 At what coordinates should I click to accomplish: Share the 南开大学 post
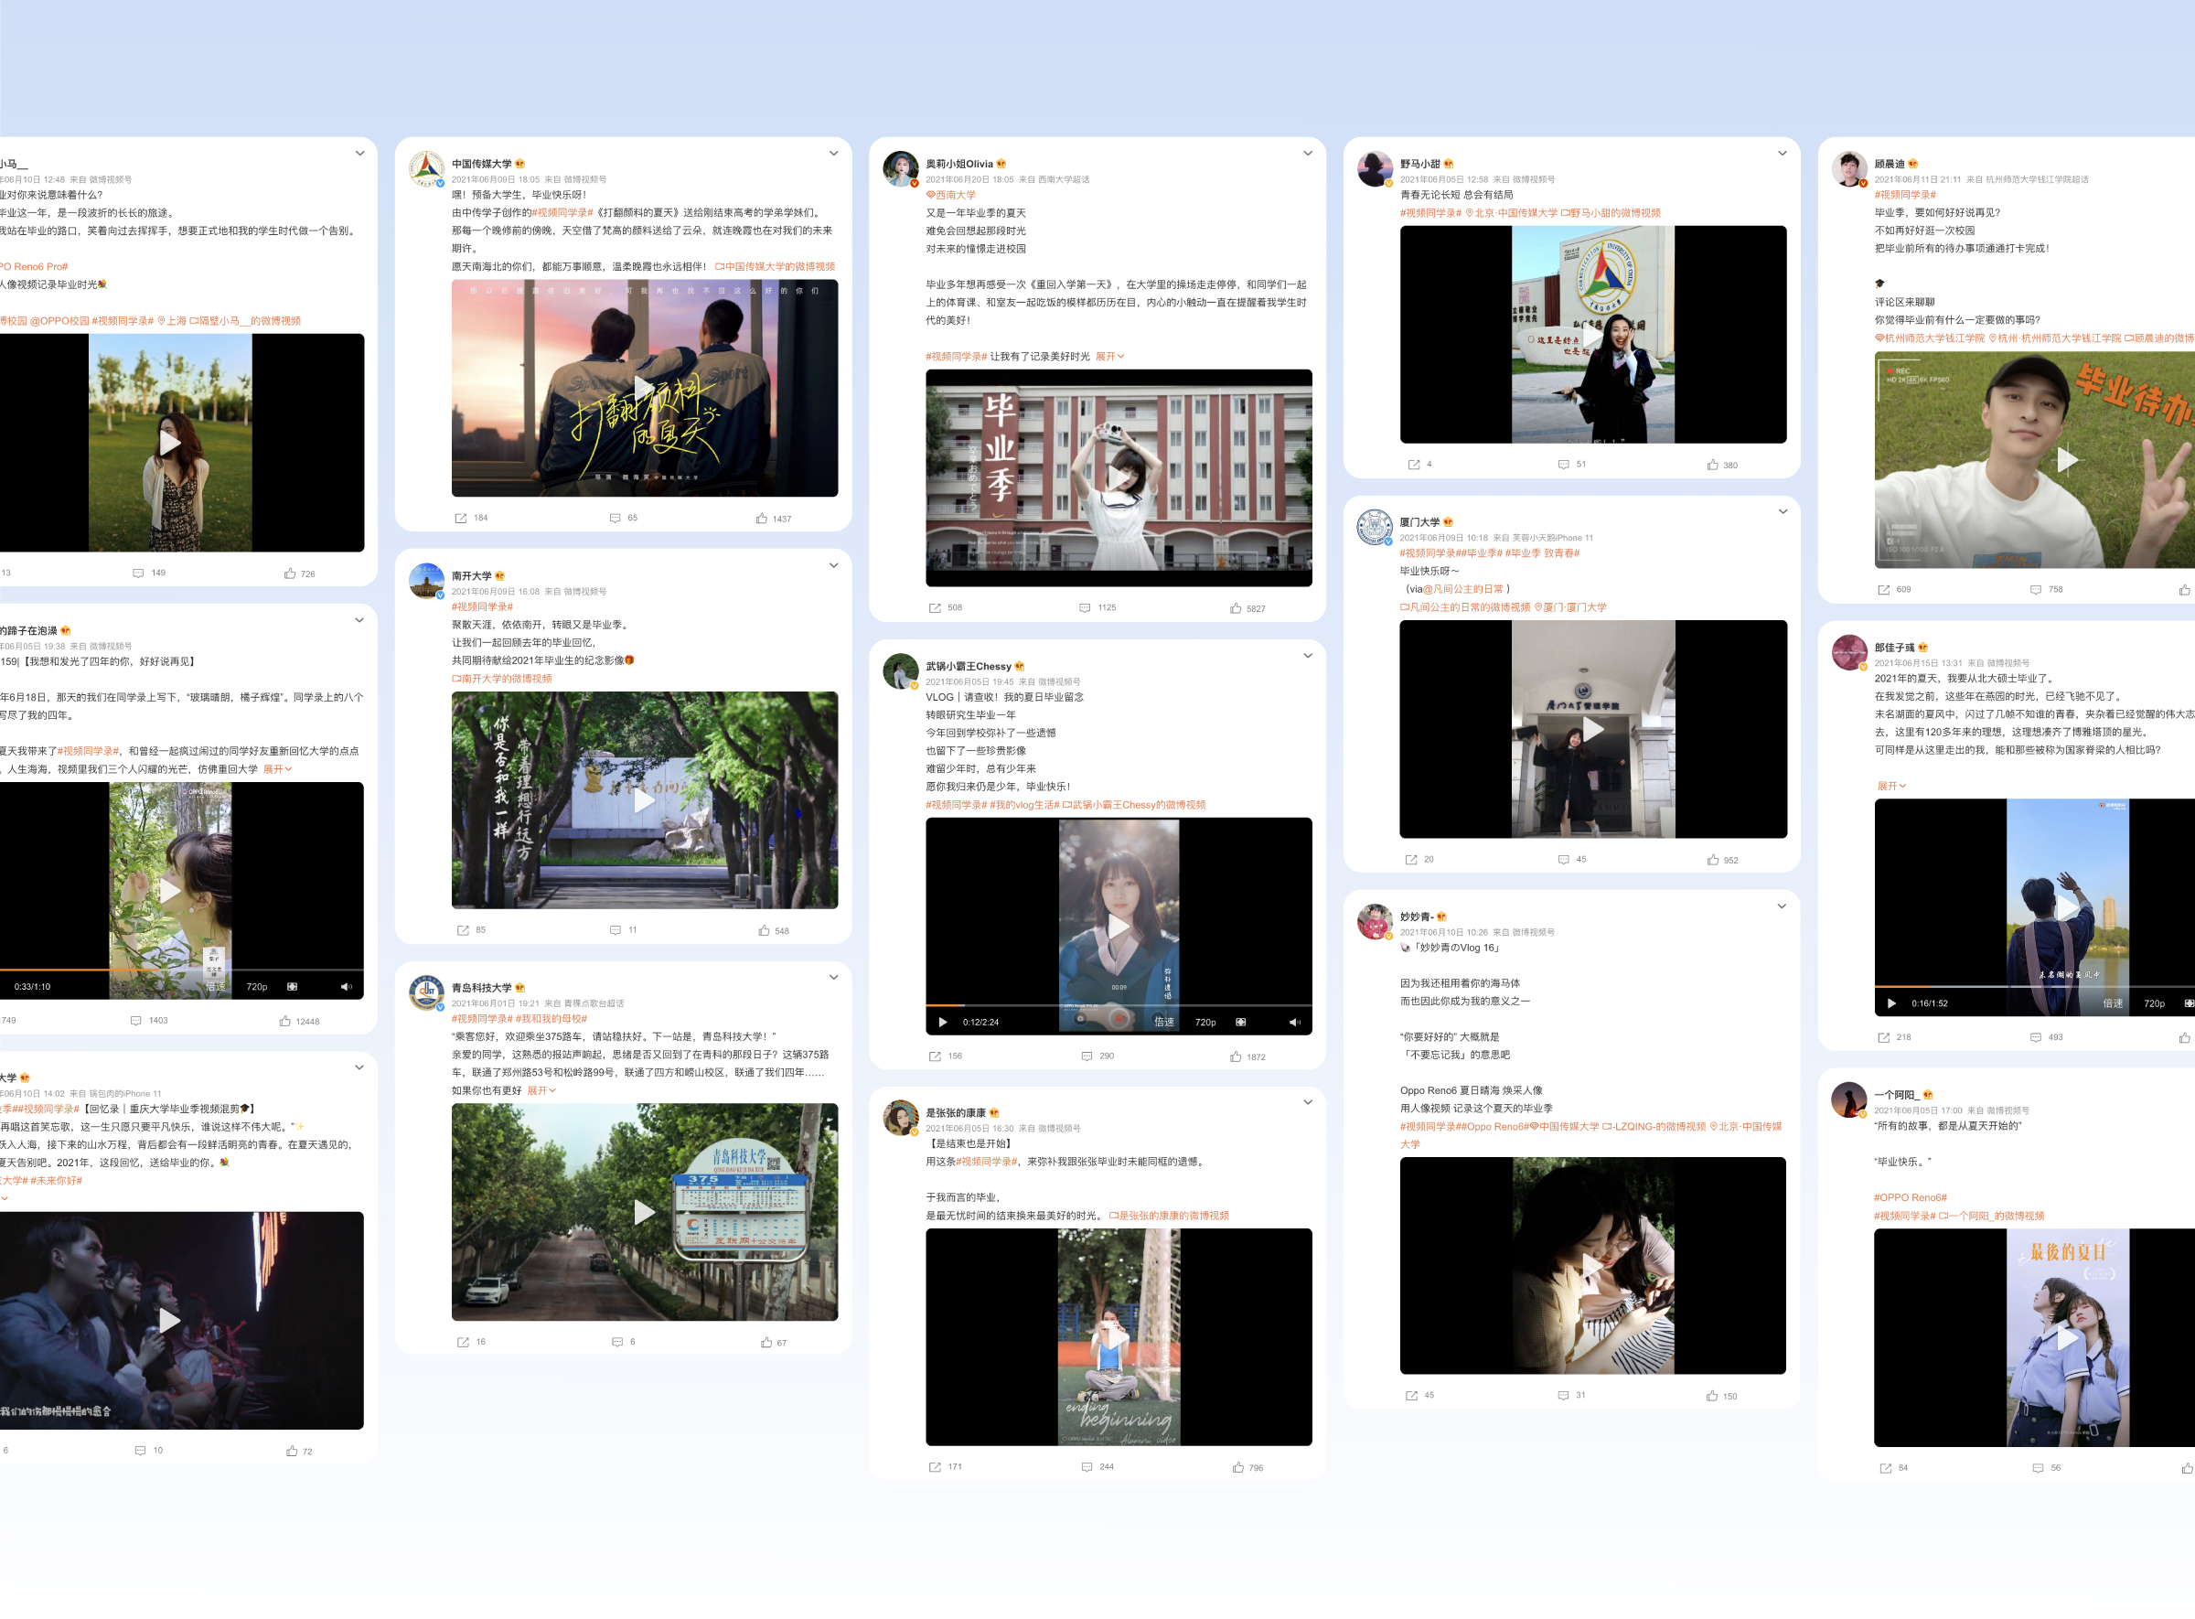coord(463,930)
